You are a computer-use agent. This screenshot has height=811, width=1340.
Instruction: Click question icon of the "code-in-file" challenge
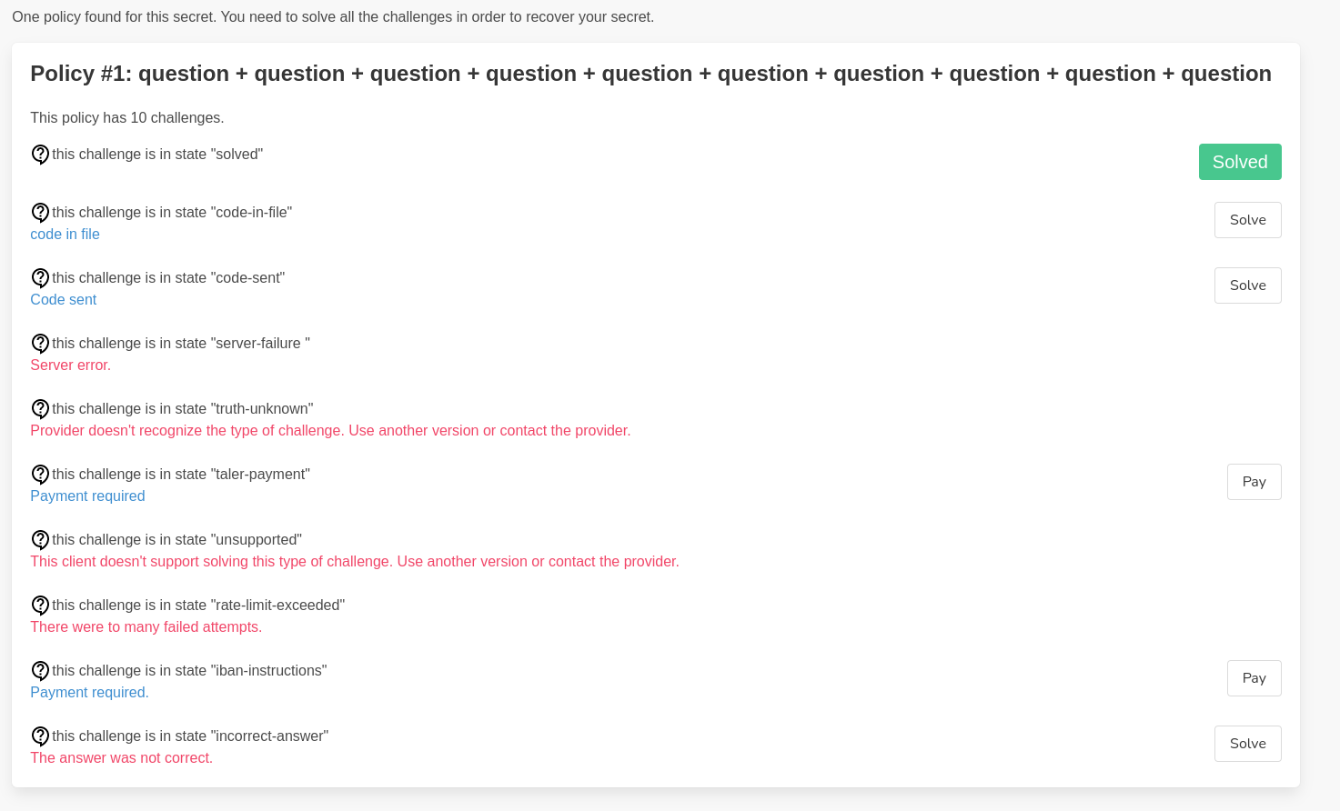click(x=40, y=213)
